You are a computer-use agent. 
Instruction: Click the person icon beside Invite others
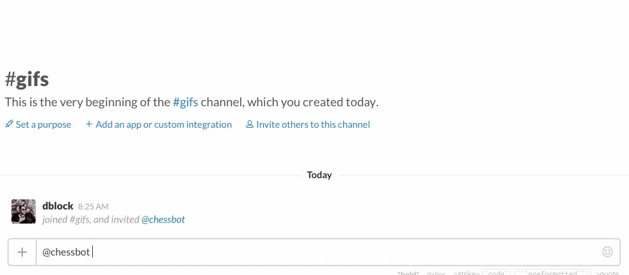tap(250, 124)
